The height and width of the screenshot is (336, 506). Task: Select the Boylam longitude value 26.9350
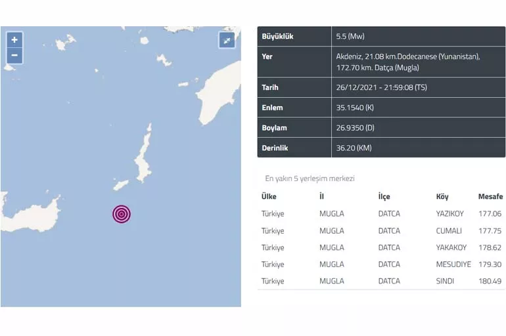pyautogui.click(x=356, y=127)
